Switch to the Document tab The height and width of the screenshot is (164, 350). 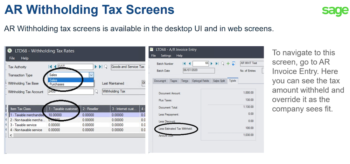[160, 81]
